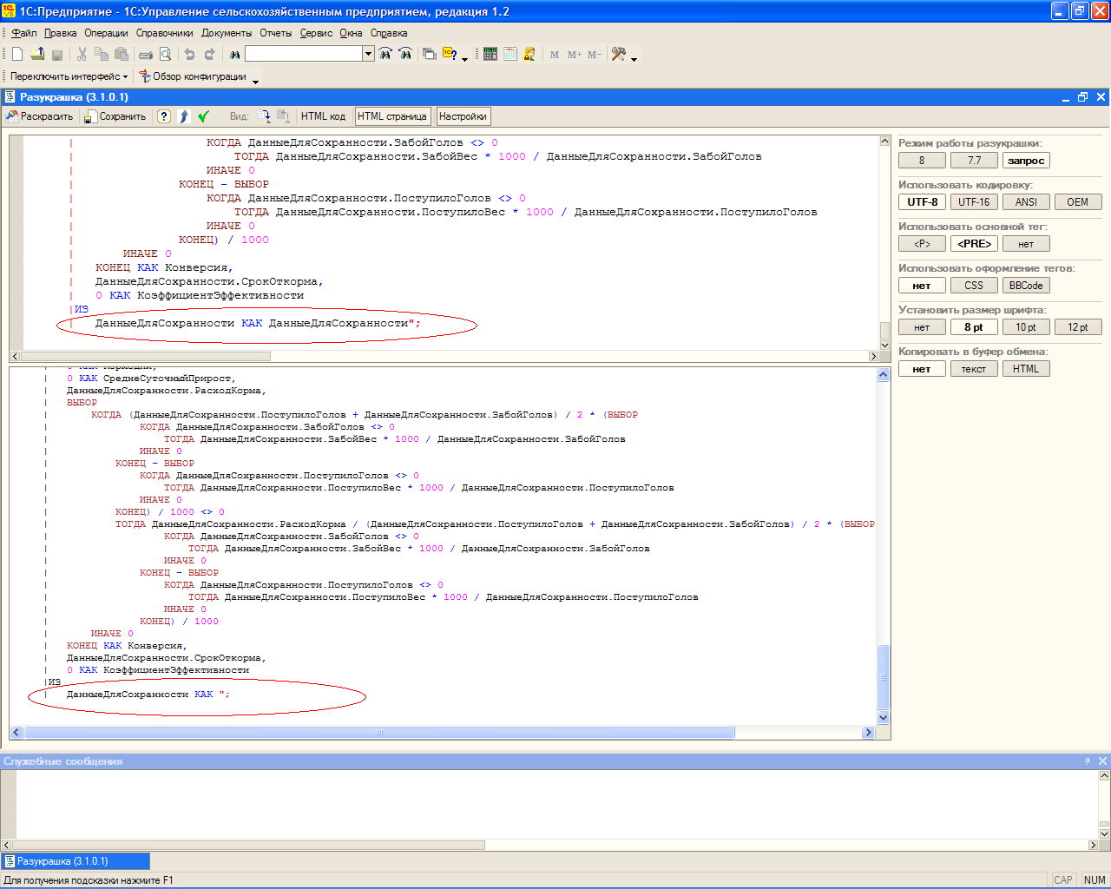Choose the <P> main tag option
Image resolution: width=1111 pixels, height=889 pixels.
click(x=922, y=244)
